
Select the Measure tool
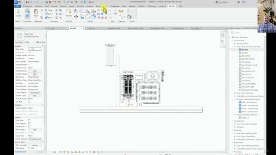click(121, 17)
